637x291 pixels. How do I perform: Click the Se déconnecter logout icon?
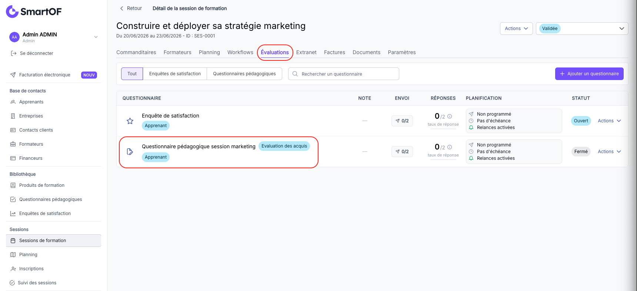[14, 53]
